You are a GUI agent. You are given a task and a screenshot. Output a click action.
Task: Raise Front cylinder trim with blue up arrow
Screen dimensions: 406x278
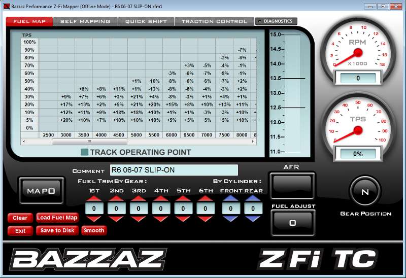click(x=231, y=198)
